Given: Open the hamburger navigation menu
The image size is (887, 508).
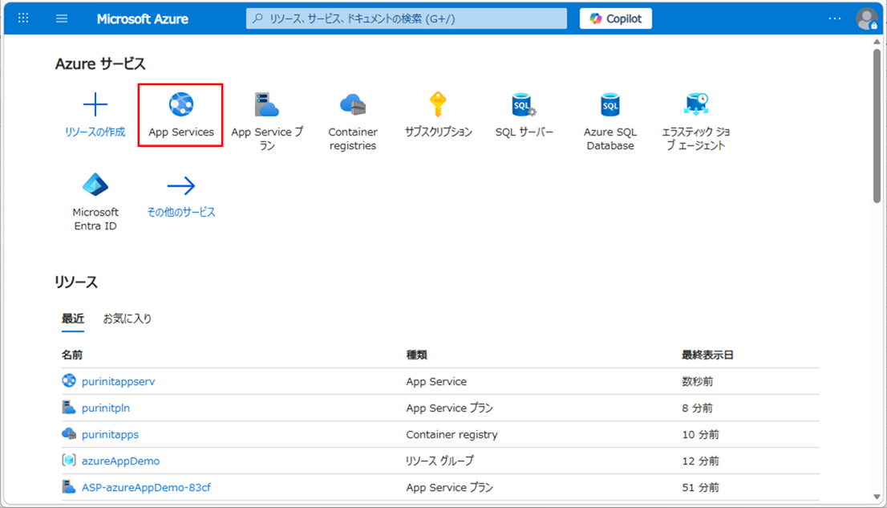Looking at the screenshot, I should click(62, 18).
